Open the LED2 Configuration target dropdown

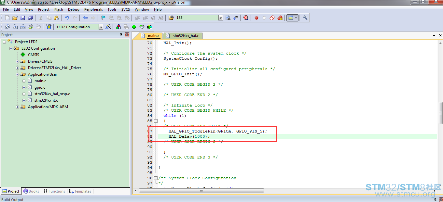101,27
